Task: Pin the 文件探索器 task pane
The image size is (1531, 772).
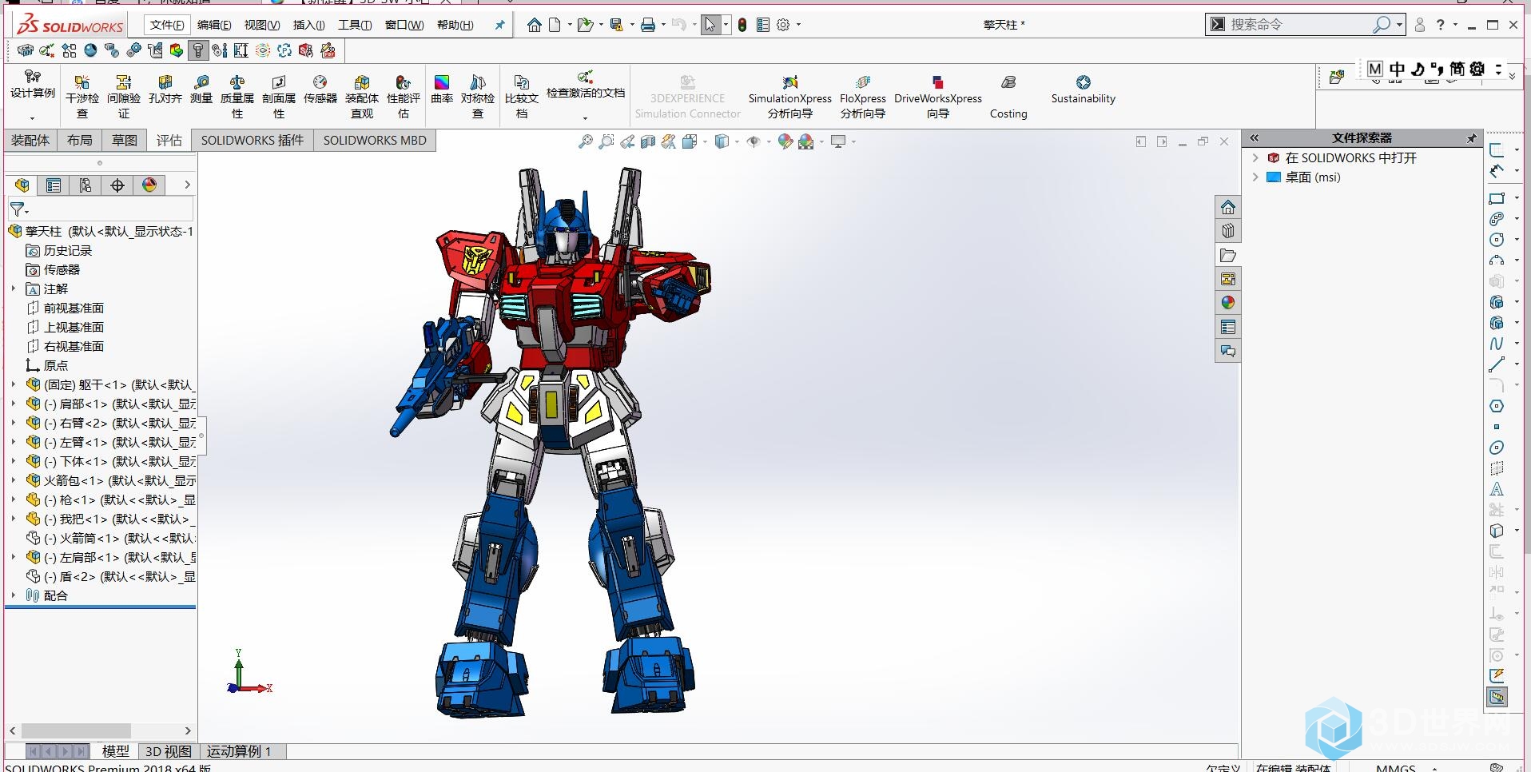Action: coord(1471,138)
